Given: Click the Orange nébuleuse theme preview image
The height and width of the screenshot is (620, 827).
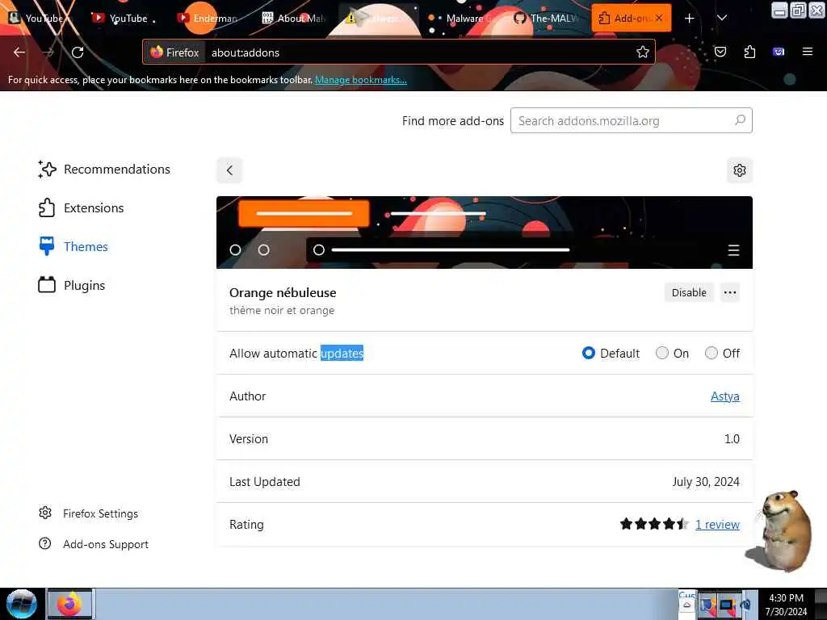Looking at the screenshot, I should (485, 232).
